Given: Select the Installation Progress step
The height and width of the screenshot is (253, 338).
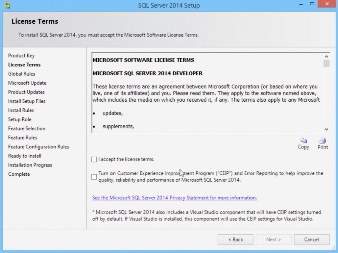Looking at the screenshot, I should pos(30,165).
